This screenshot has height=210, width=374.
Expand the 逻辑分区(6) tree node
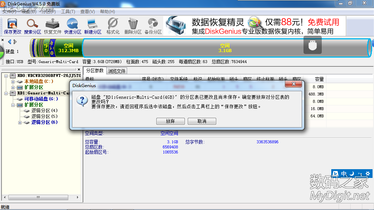(20, 122)
